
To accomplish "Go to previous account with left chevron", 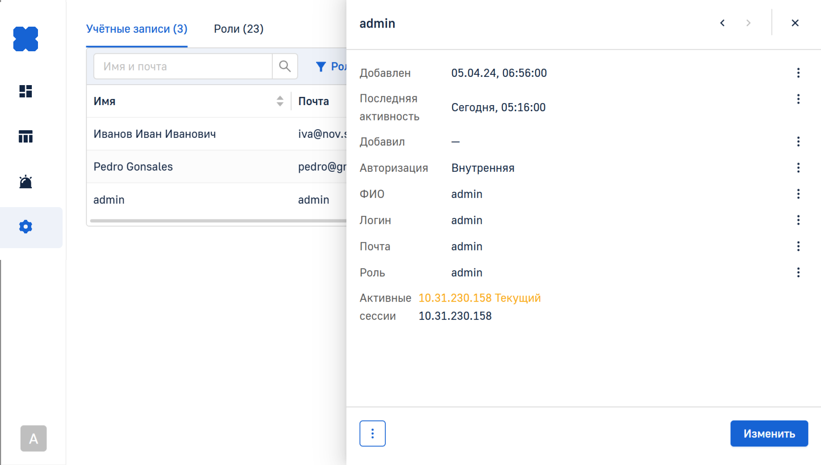I will 722,23.
